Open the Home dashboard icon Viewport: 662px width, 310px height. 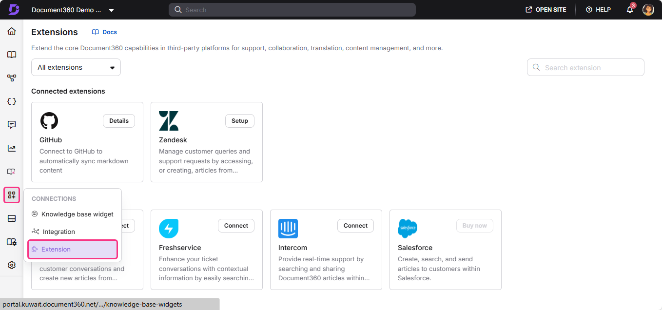11,31
